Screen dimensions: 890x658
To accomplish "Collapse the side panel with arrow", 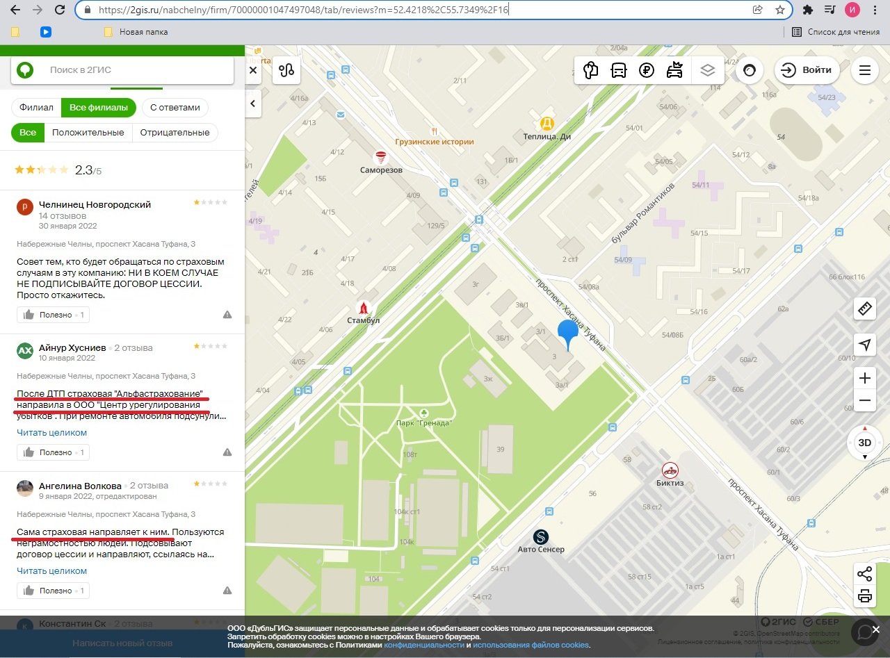I will pos(253,104).
